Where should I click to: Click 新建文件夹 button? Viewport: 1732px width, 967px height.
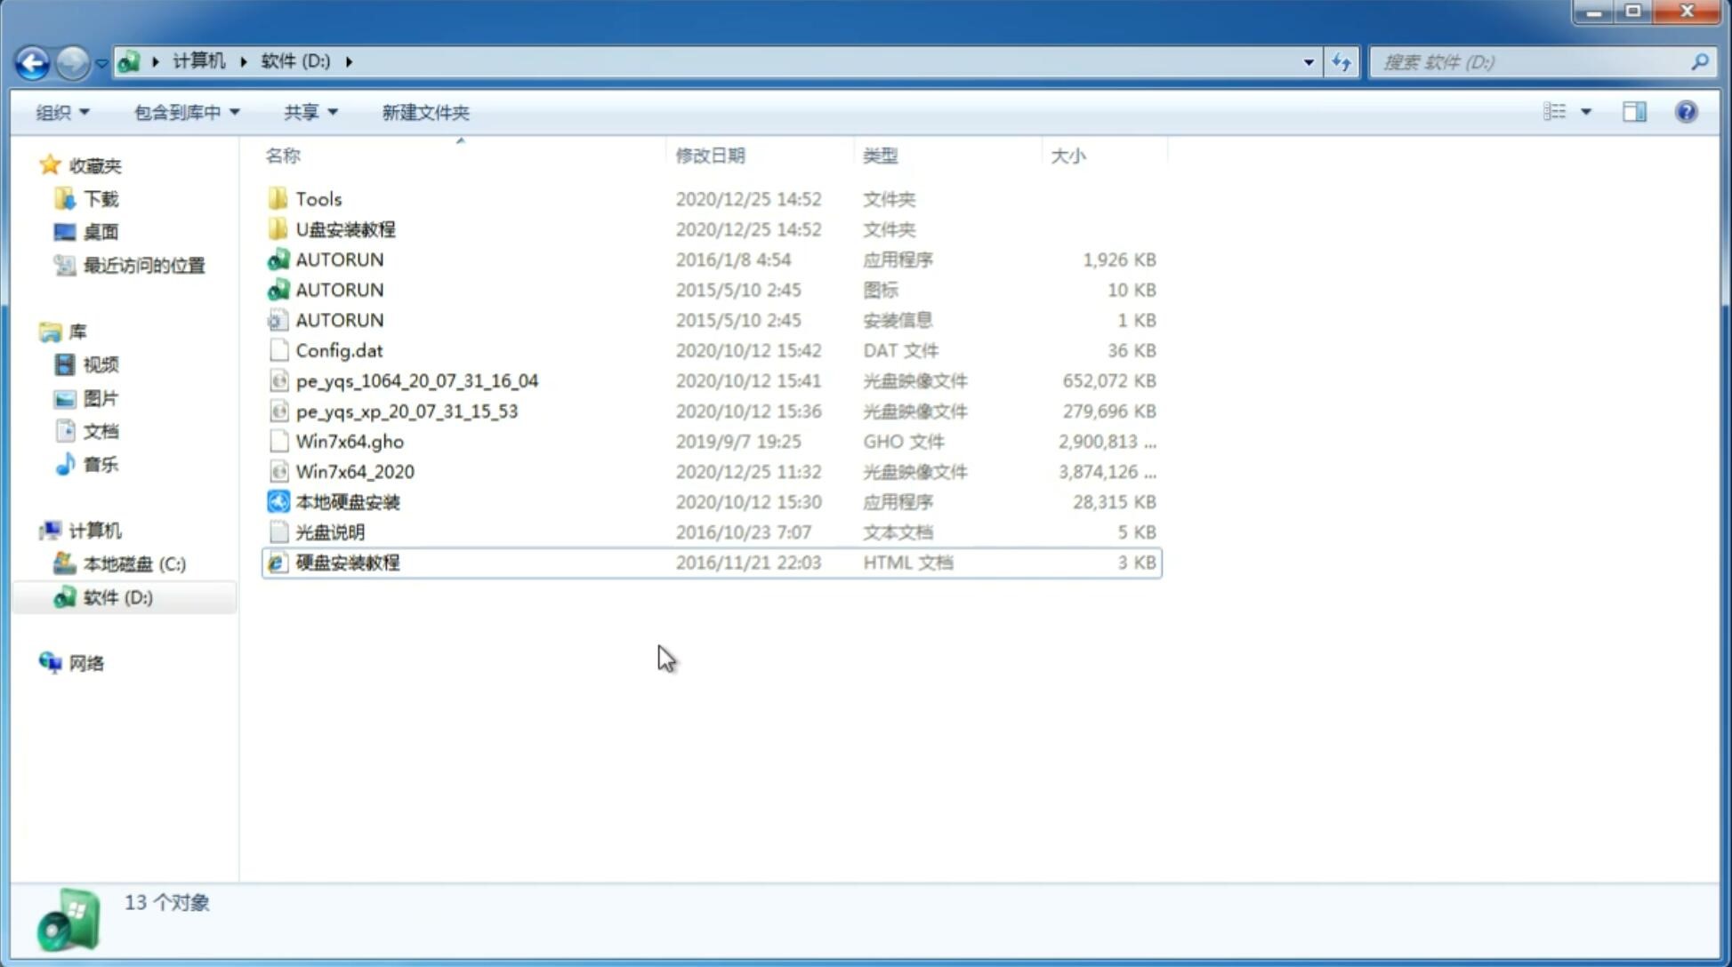424,110
